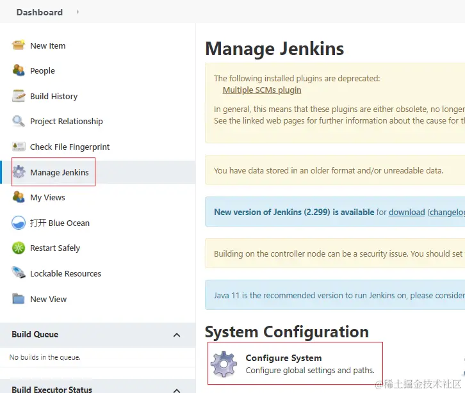Collapse the Build Executor Status panel

pyautogui.click(x=177, y=390)
